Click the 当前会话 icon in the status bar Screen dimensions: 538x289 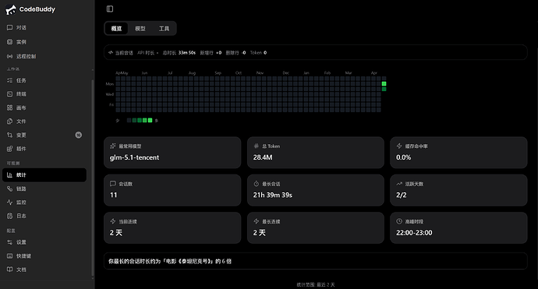(x=111, y=53)
